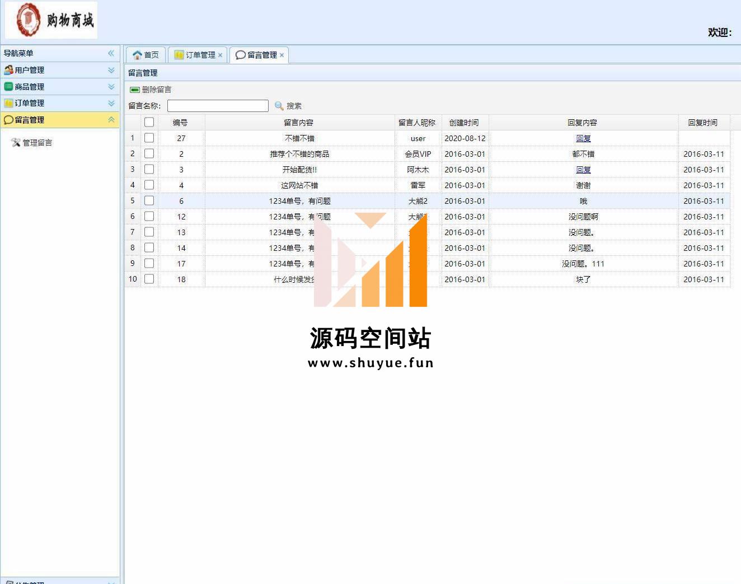Check the checkbox for 推荐个不错的商品 row
This screenshot has width=741, height=584.
(149, 153)
